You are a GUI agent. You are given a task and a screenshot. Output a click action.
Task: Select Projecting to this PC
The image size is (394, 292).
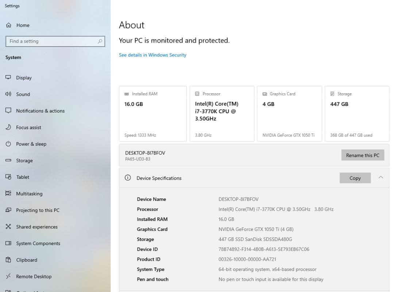[x=38, y=210]
